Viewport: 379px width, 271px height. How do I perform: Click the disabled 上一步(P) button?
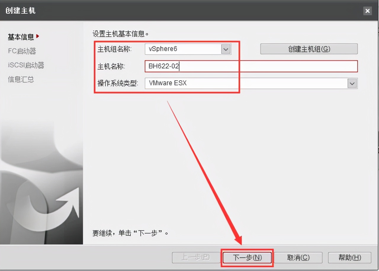click(x=195, y=257)
